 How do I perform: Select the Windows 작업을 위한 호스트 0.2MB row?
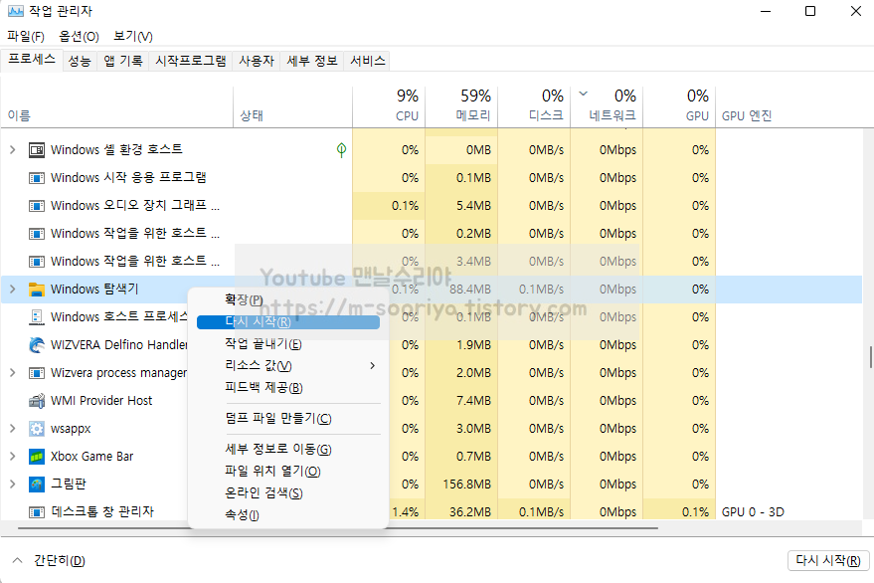pos(432,233)
